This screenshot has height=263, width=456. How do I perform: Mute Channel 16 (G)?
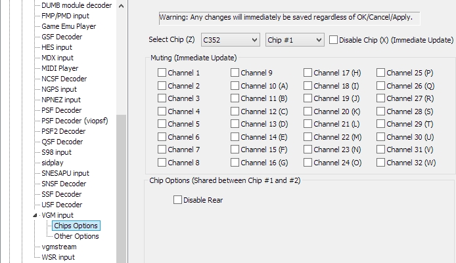pos(235,163)
